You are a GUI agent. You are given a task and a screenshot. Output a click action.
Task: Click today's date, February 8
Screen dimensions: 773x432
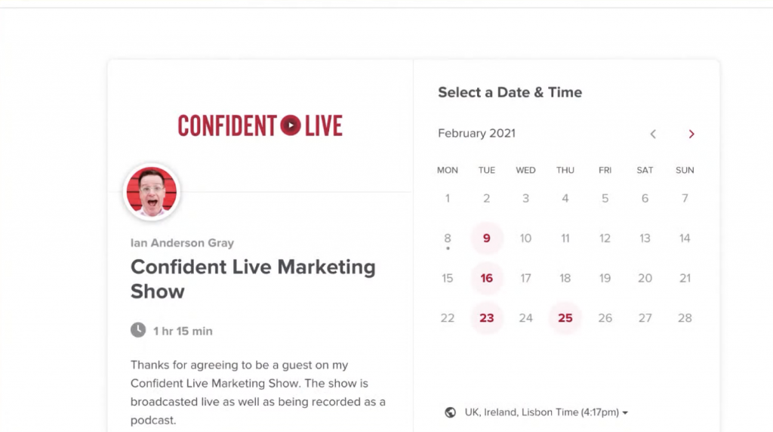[x=447, y=239]
